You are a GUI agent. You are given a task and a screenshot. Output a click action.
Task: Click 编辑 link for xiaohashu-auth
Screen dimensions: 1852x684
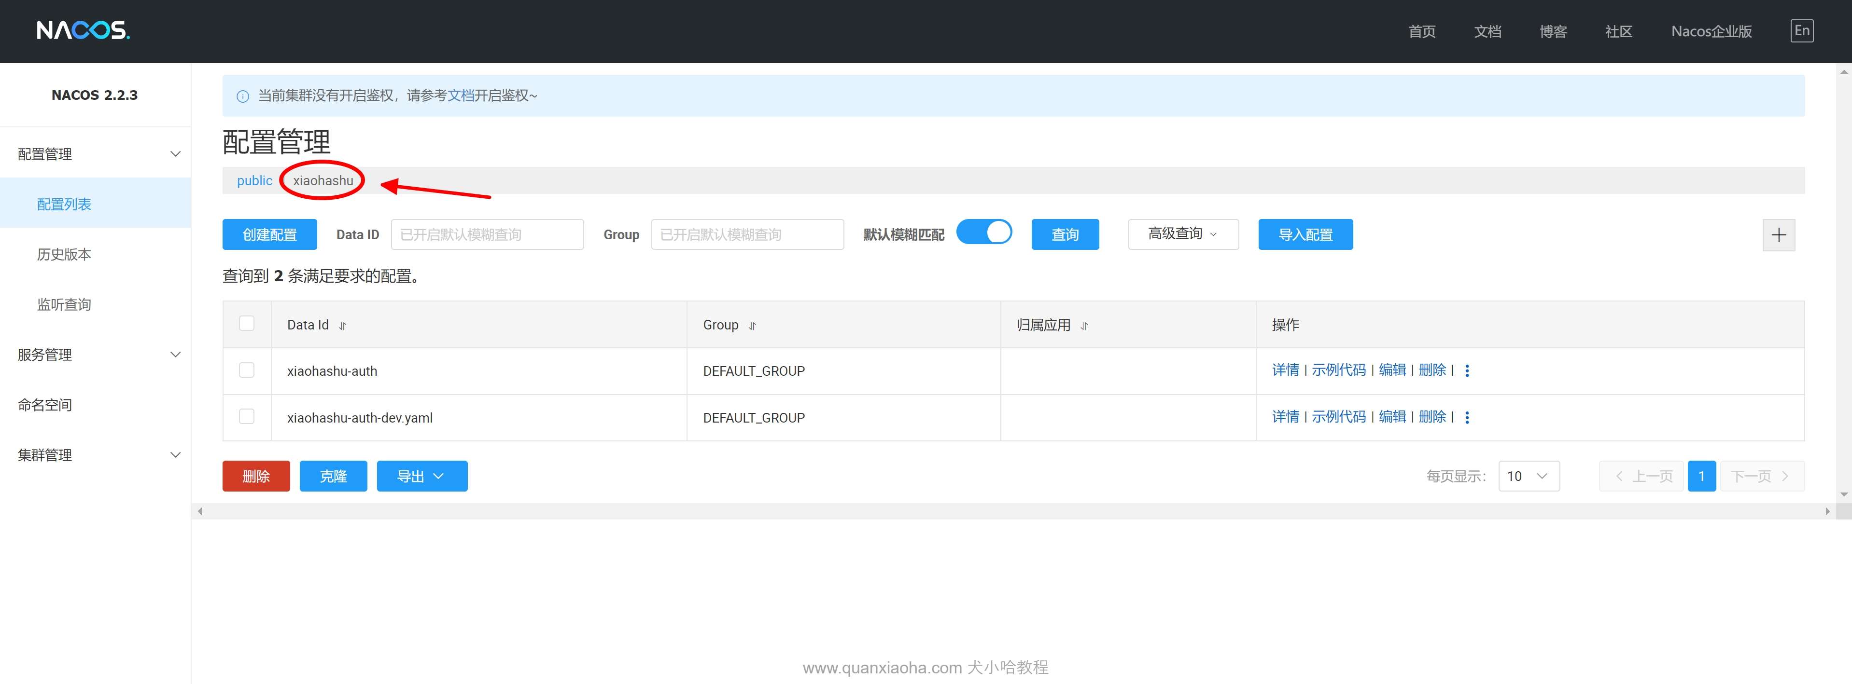pos(1392,370)
